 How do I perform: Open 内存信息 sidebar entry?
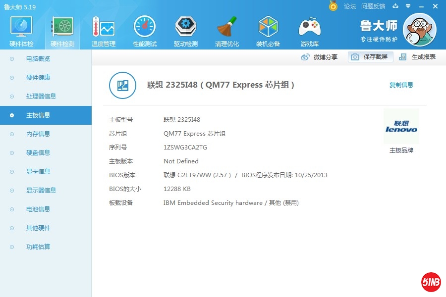[x=38, y=134]
